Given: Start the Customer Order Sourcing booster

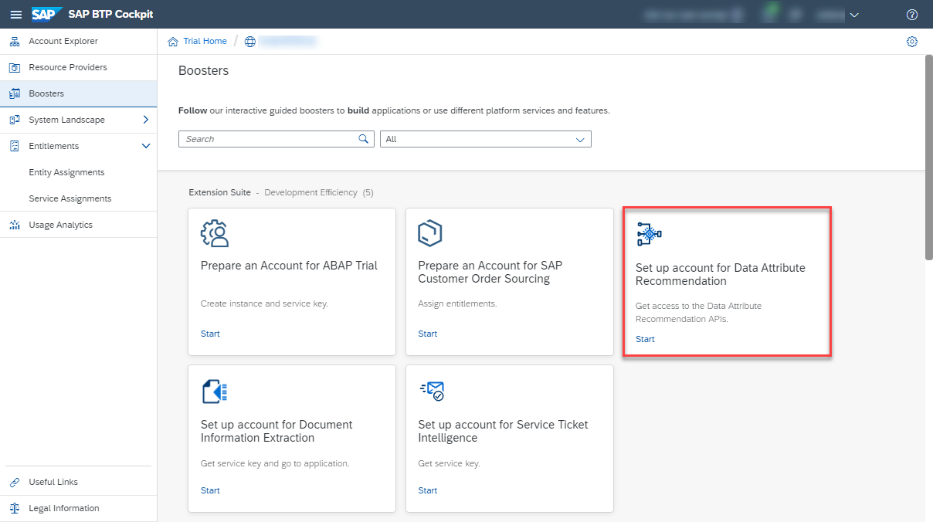Looking at the screenshot, I should pos(428,334).
